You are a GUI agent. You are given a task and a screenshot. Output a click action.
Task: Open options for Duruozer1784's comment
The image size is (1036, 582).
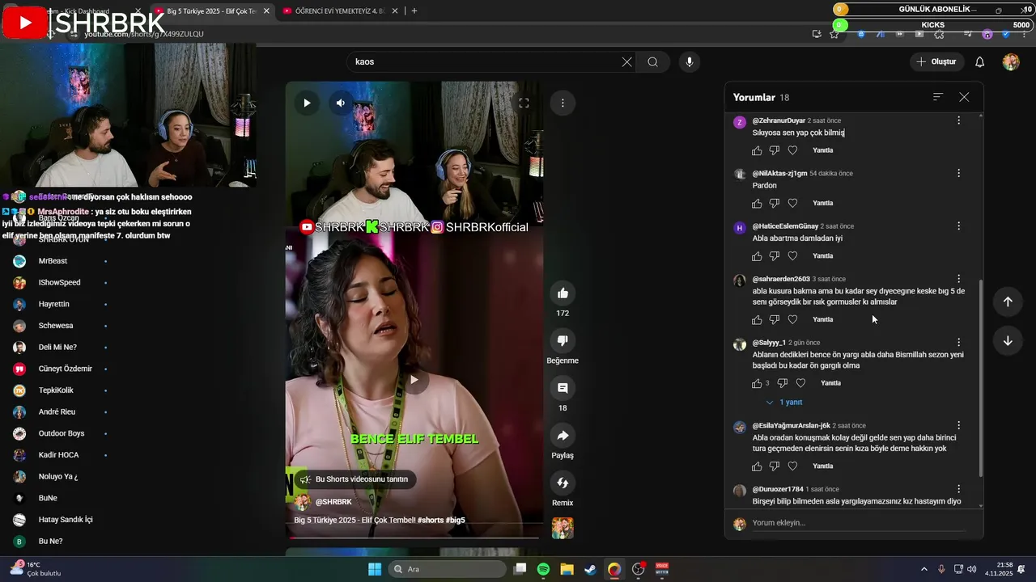(958, 489)
